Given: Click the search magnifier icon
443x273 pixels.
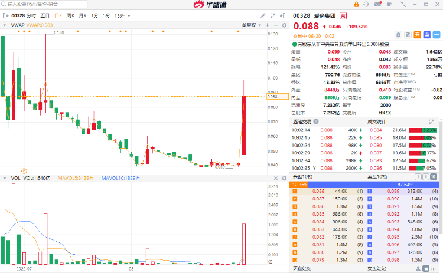Looking at the screenshot, I should point(4,4).
